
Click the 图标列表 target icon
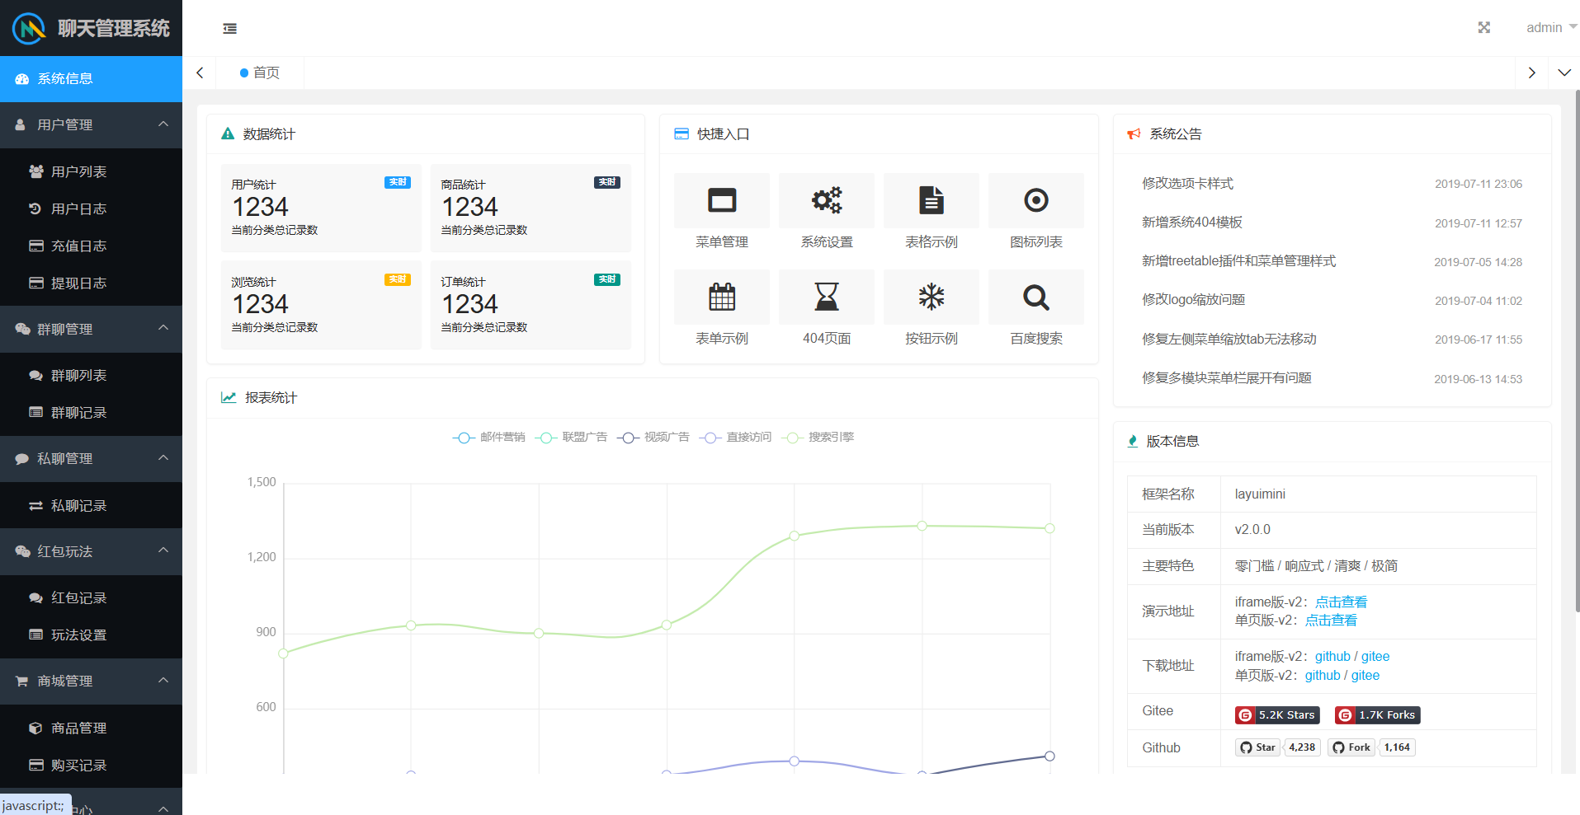click(1035, 200)
